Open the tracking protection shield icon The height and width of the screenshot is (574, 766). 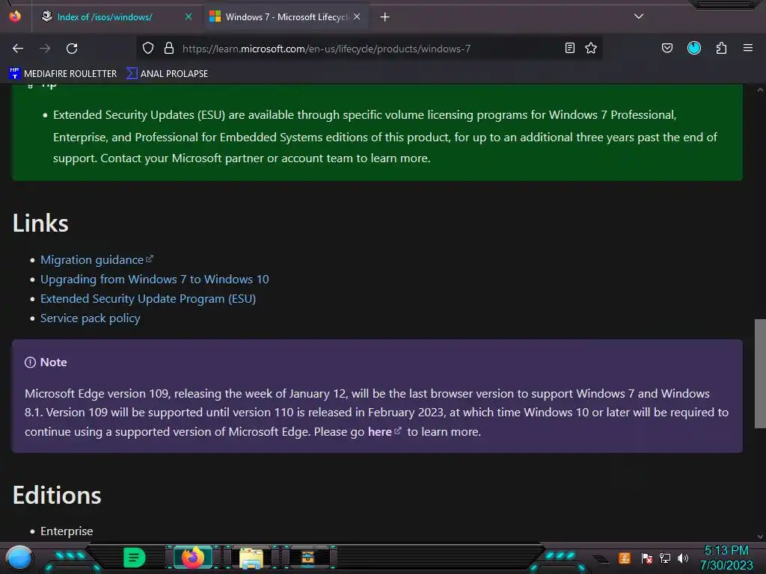148,49
